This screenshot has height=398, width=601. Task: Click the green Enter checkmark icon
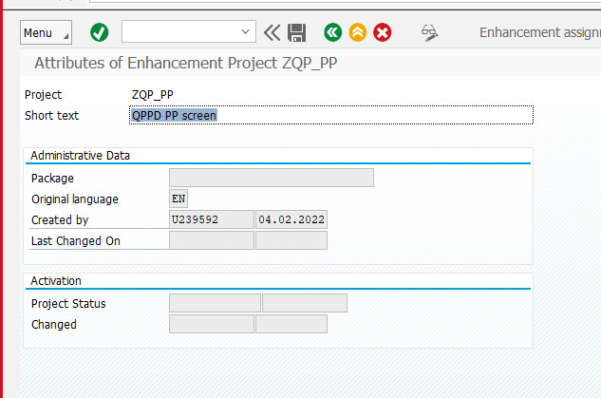99,32
